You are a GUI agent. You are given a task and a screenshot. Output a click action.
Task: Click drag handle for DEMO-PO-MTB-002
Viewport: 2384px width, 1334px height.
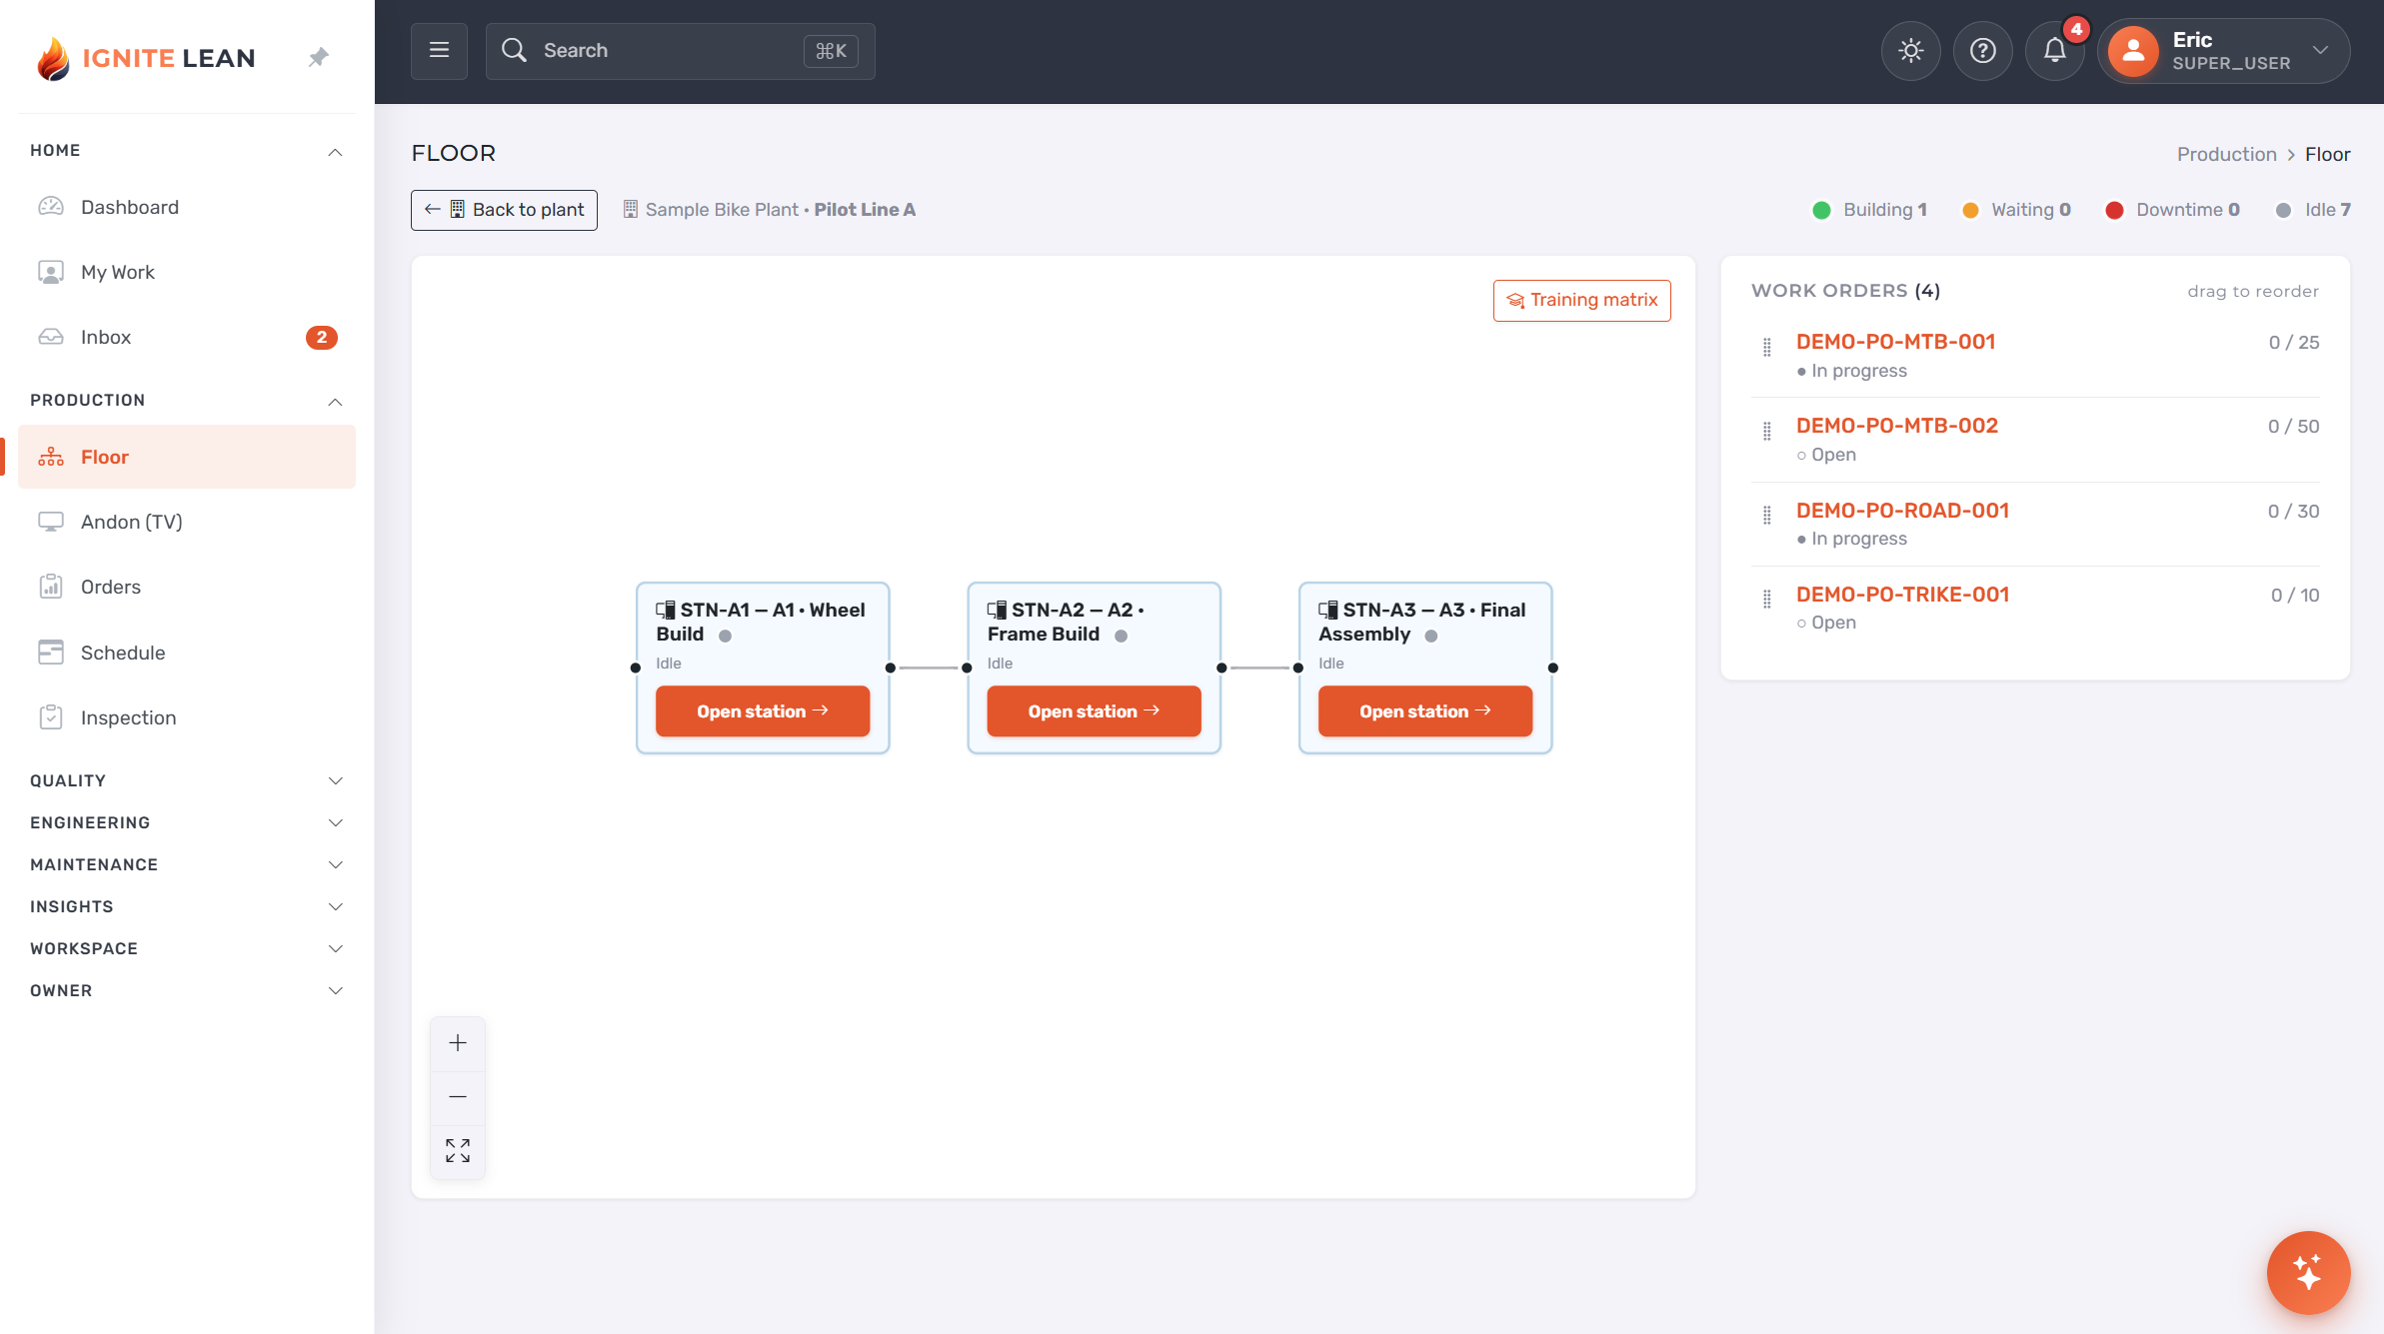pos(1767,431)
